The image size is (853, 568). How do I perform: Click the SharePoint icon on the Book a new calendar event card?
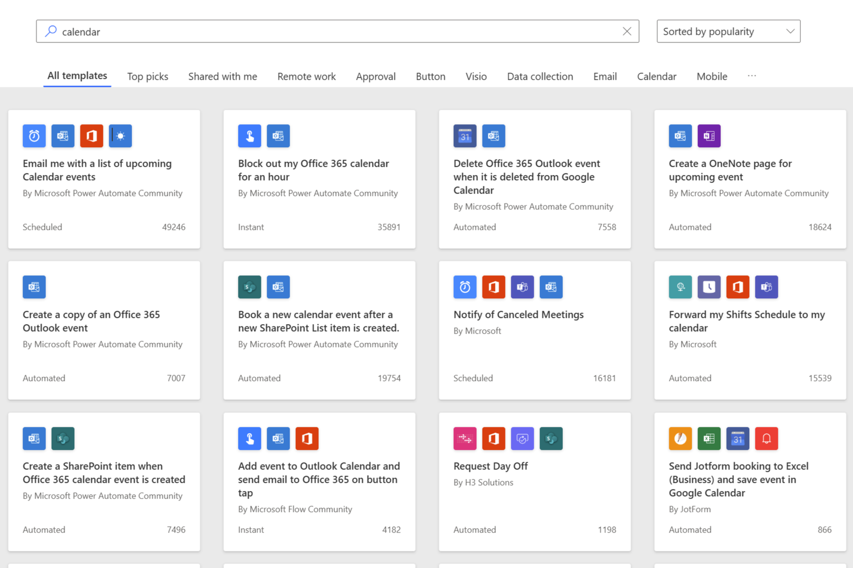click(250, 287)
